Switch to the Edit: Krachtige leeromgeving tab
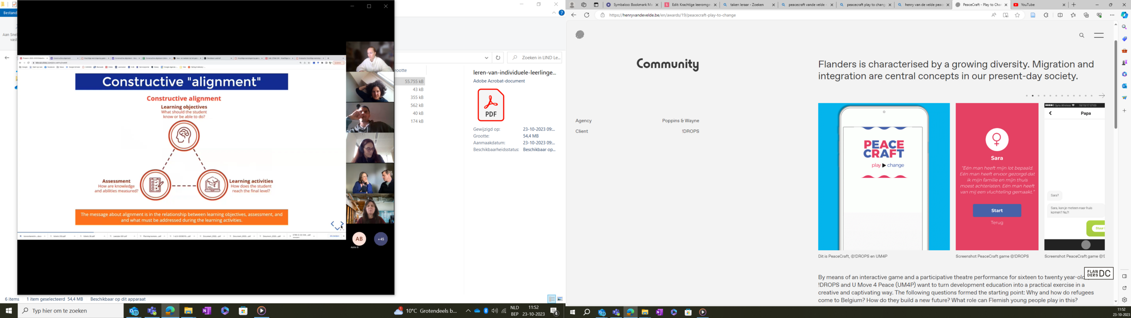 [x=690, y=5]
